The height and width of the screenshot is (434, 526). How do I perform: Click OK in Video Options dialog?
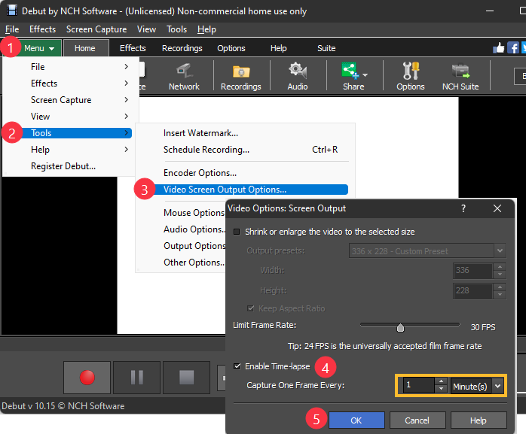(x=356, y=420)
